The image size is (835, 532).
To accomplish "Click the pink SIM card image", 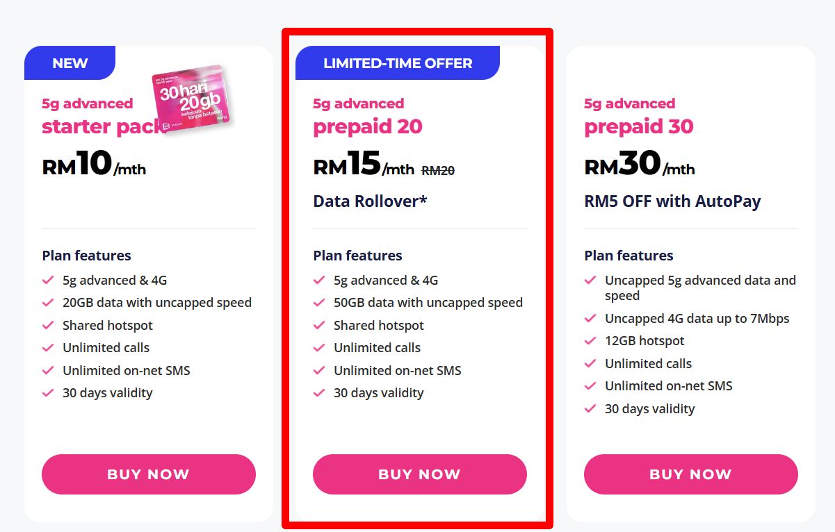I will click(193, 99).
